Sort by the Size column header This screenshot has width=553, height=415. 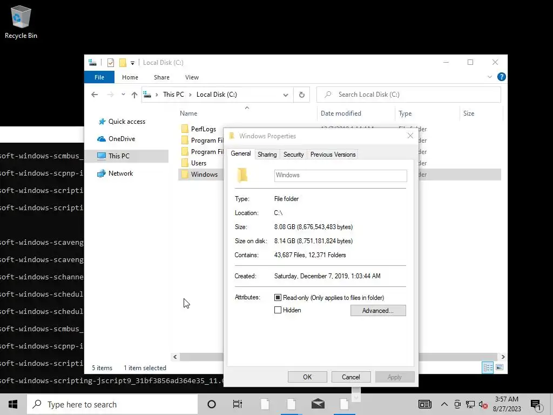(469, 113)
